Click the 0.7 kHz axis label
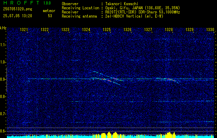The image size is (217, 138). pyautogui.click(x=3, y=114)
